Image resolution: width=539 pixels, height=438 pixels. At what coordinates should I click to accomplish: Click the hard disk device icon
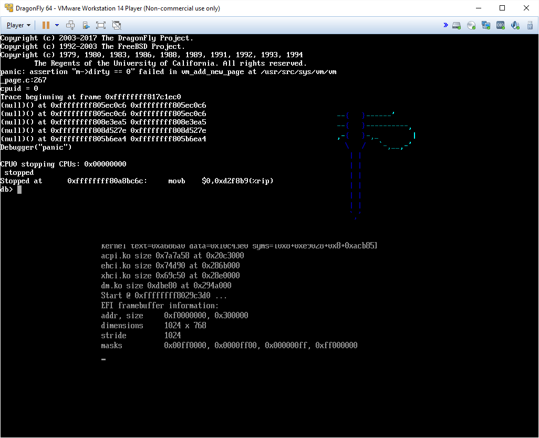click(x=457, y=25)
